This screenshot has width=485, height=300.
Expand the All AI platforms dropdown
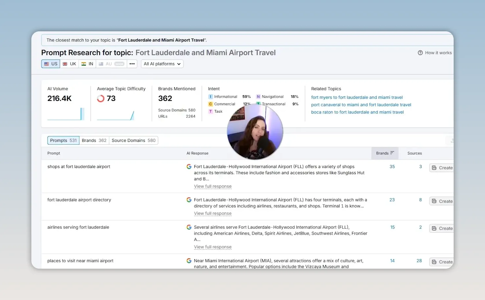(x=162, y=64)
